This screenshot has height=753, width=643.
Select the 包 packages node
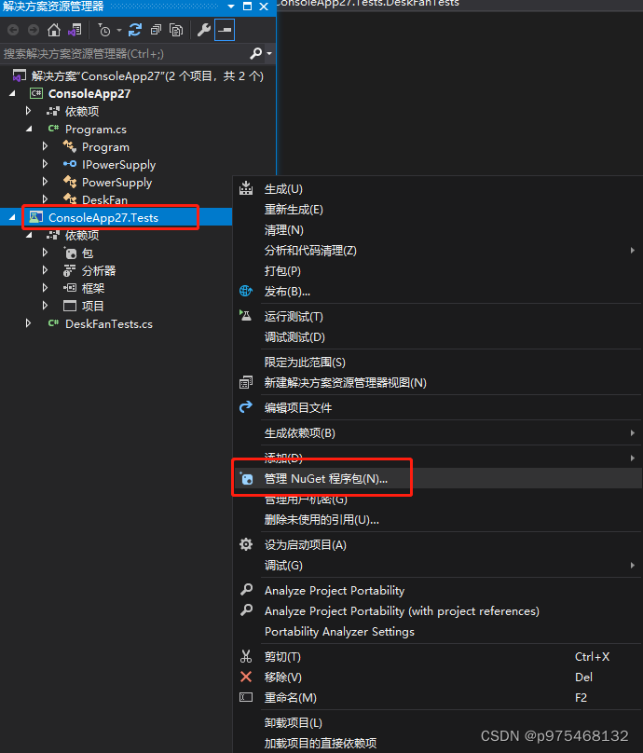[x=87, y=253]
